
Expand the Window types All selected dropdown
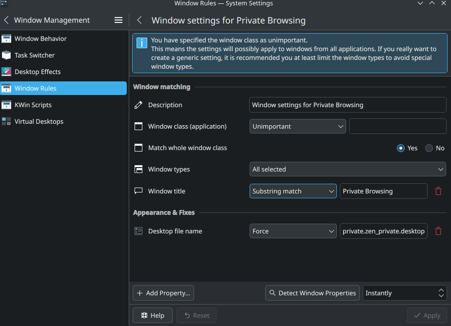(x=348, y=169)
